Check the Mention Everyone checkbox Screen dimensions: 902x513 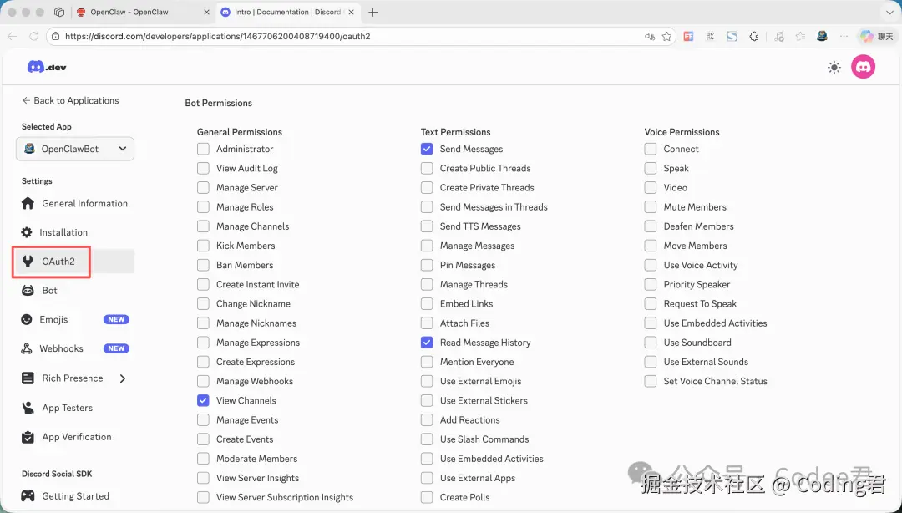427,362
